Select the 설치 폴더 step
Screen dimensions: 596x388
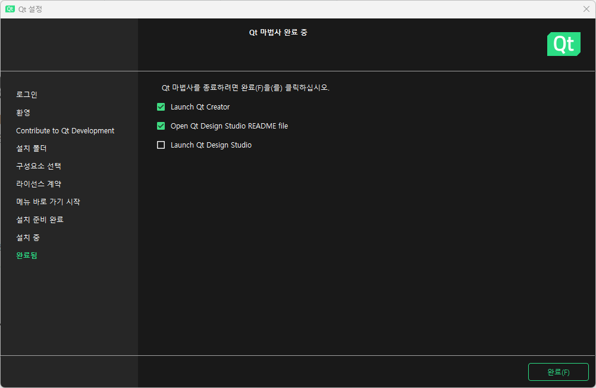pos(31,148)
